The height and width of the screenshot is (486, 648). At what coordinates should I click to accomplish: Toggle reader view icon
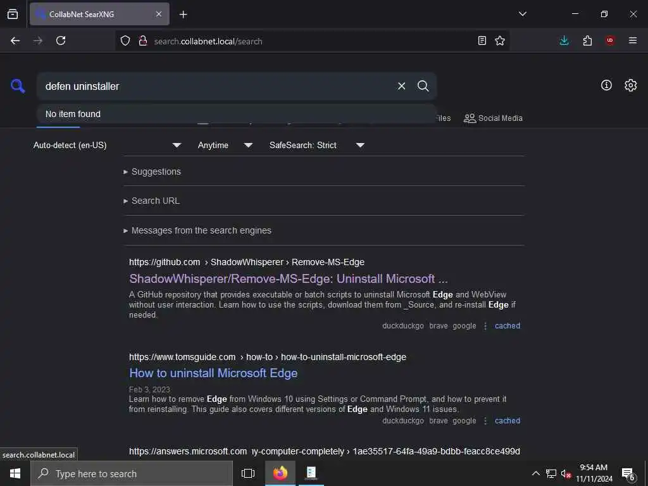(482, 40)
